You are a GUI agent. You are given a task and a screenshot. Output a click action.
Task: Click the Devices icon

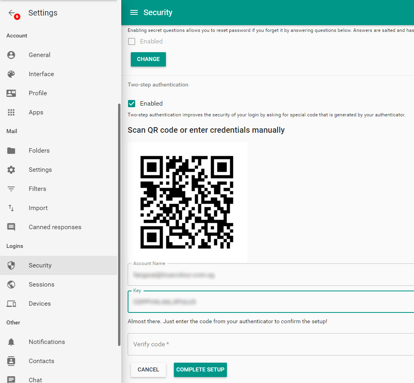click(11, 304)
